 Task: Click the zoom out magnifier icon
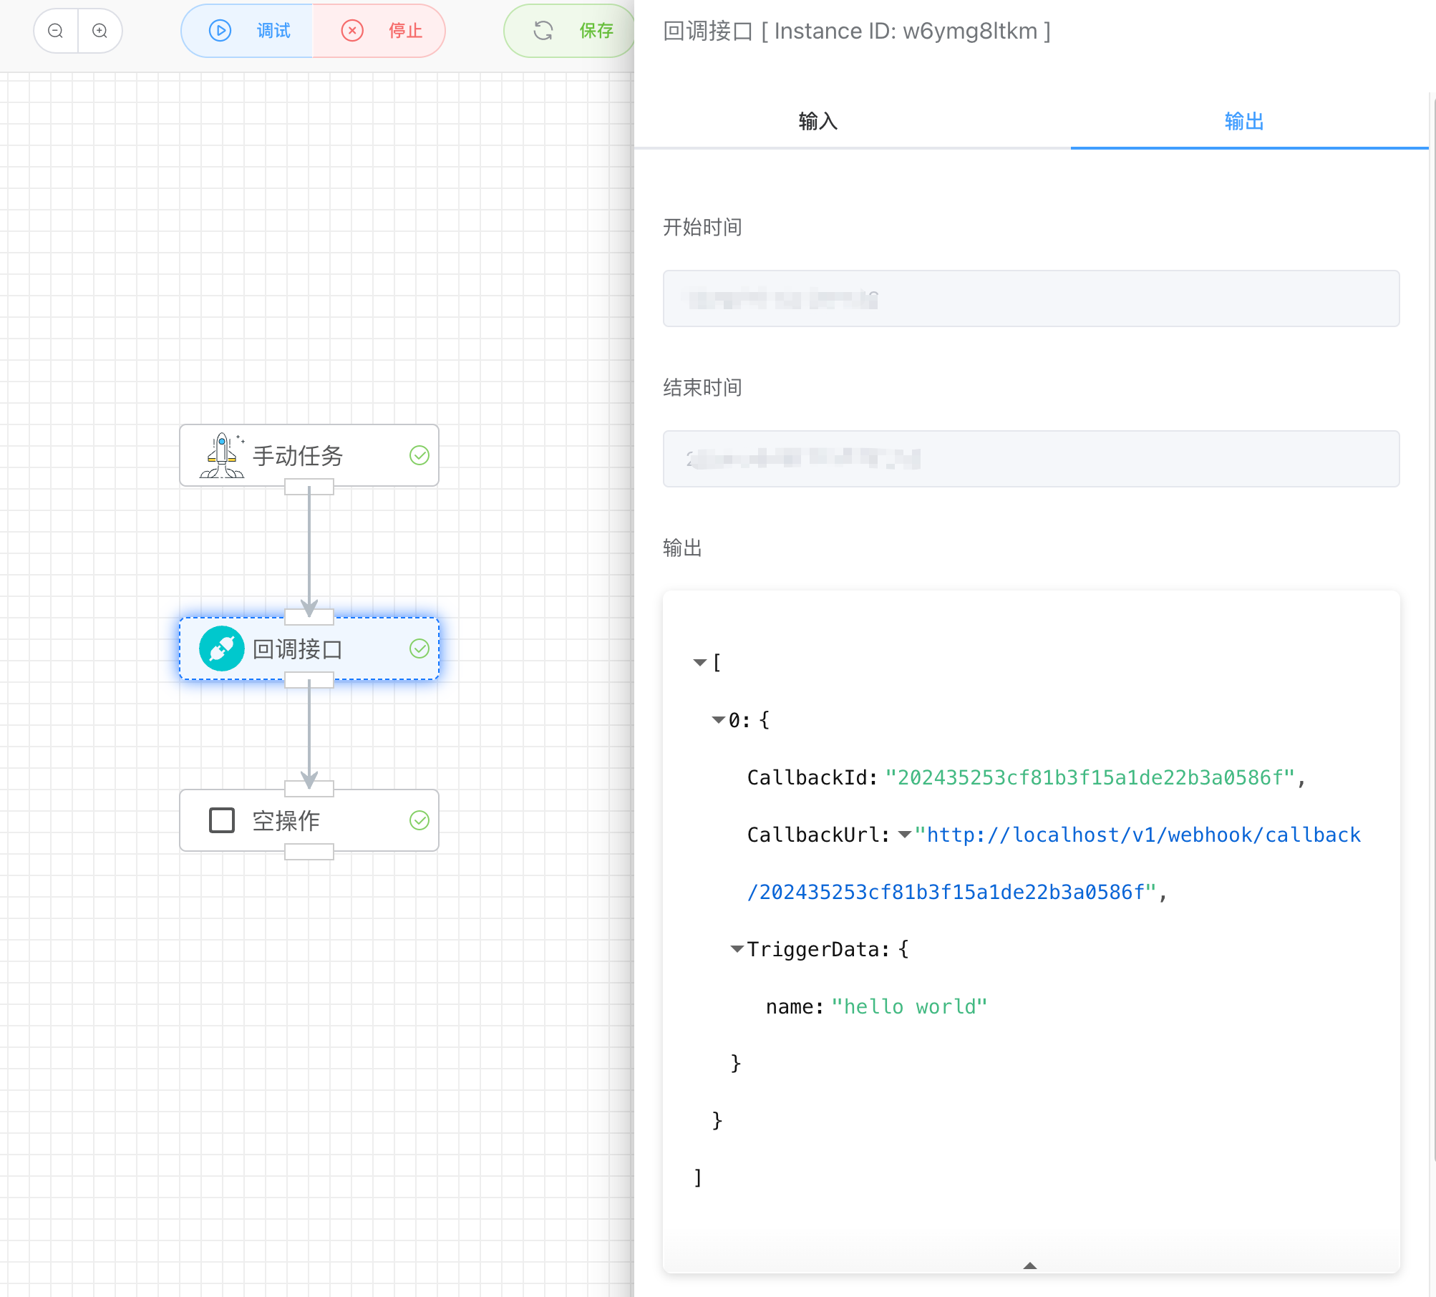click(56, 31)
